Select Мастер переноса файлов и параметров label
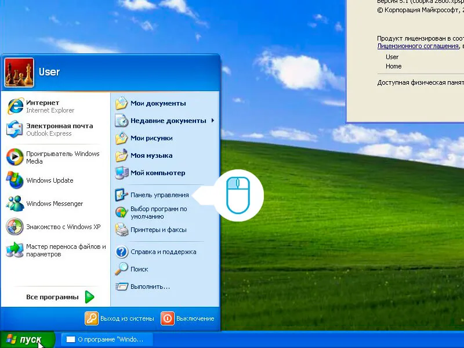Viewport: 464px width, 348px height. coord(66,251)
